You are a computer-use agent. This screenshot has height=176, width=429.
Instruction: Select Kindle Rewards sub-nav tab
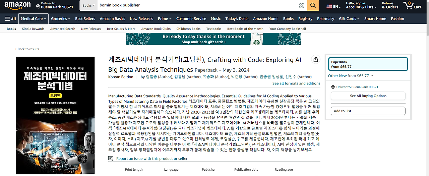pos(33,29)
